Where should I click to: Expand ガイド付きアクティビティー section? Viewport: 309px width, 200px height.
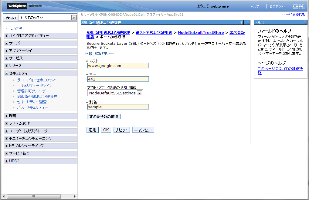[x=6, y=36]
